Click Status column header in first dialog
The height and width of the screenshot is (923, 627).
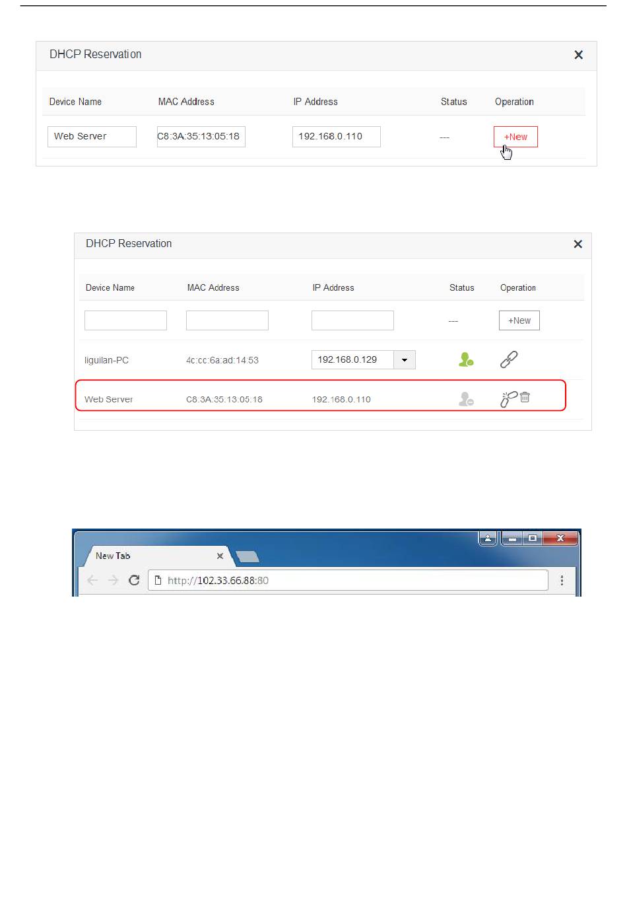pyautogui.click(x=454, y=102)
